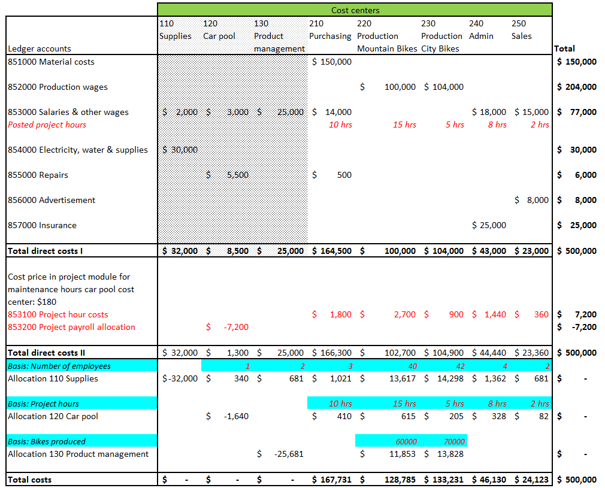The image size is (605, 488).
Task: Click the 110 Supplies column header
Action: click(x=176, y=30)
